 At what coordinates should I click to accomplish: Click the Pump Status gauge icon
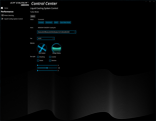[56, 48]
